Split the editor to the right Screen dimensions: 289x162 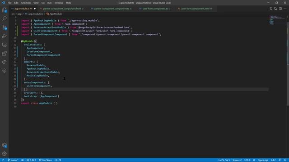pyautogui.click(x=280, y=9)
